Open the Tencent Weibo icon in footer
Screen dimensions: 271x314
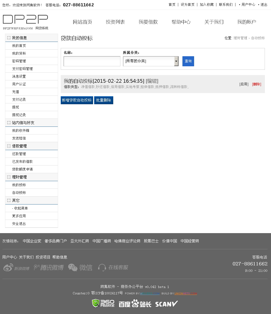click(x=49, y=268)
